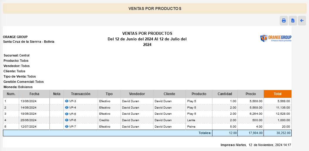The height and width of the screenshot is (151, 309).
Task: Click price value 500.00
Action: tap(258, 120)
